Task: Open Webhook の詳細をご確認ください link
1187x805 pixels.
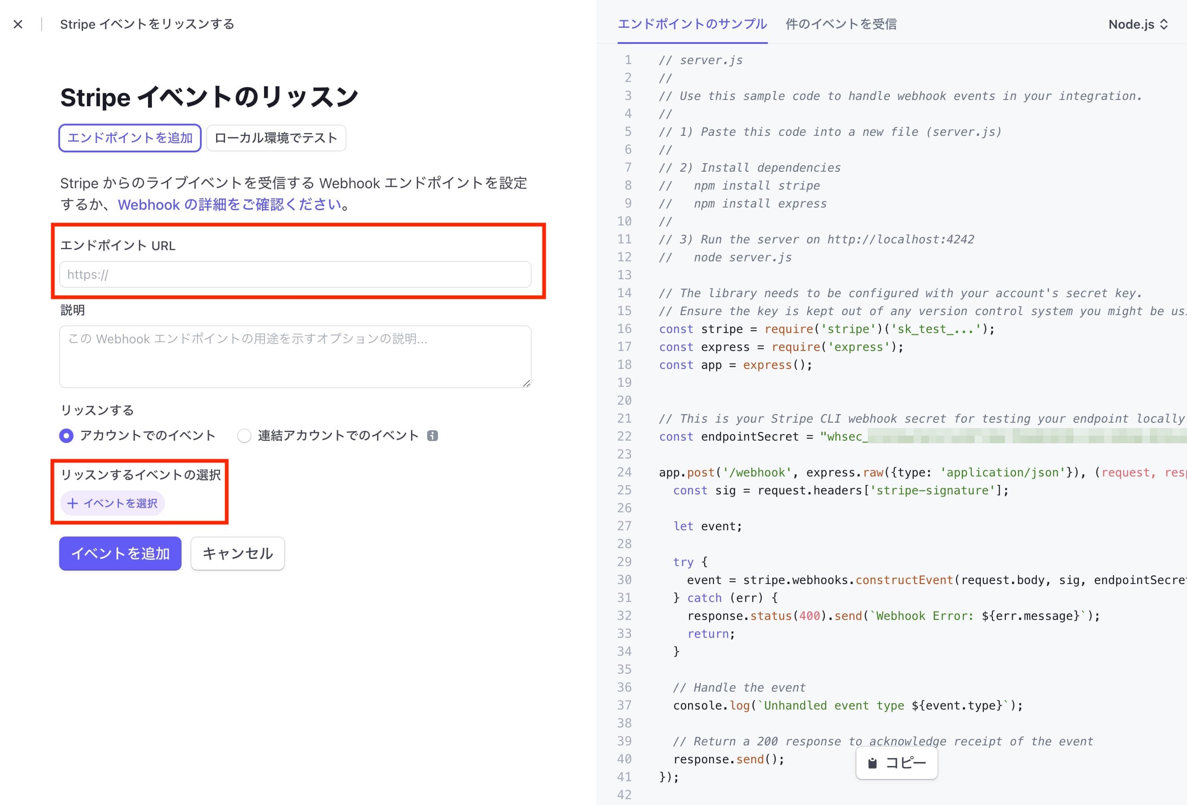Action: pyautogui.click(x=230, y=205)
